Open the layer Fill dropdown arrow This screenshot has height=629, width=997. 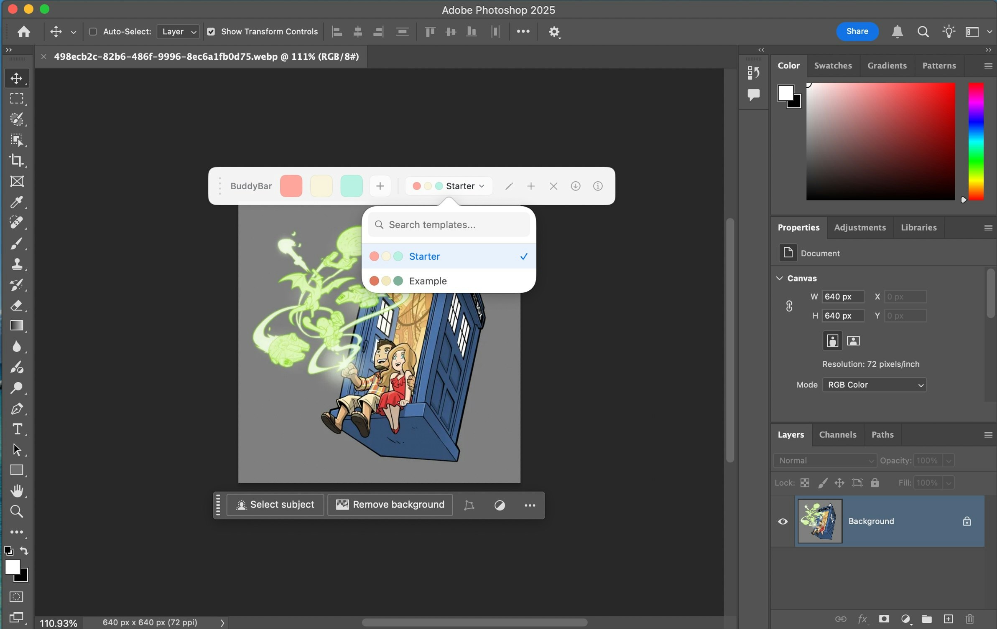pos(949,483)
